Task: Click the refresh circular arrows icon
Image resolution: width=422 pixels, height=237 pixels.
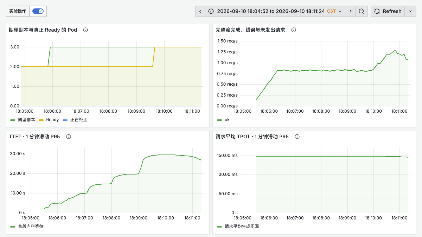Action: (x=377, y=11)
